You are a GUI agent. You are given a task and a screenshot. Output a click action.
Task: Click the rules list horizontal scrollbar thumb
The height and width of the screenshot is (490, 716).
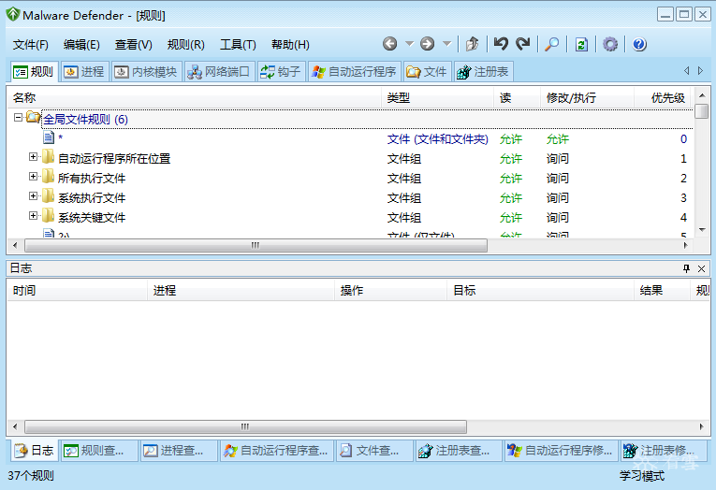pyautogui.click(x=256, y=245)
